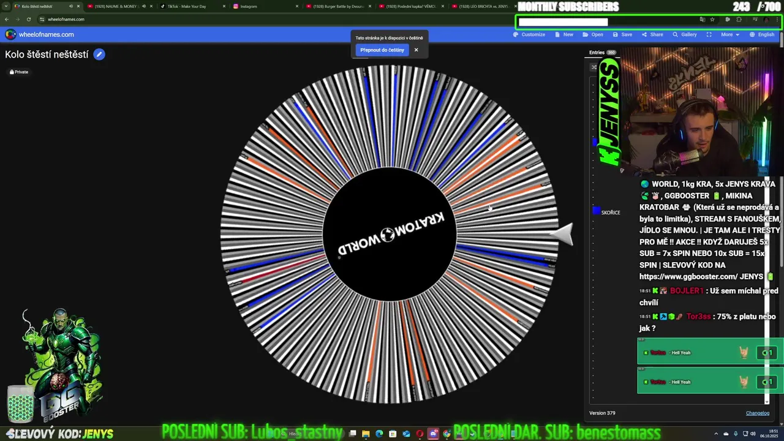The height and width of the screenshot is (441, 784).
Task: Go back in the browser
Action: [7, 19]
